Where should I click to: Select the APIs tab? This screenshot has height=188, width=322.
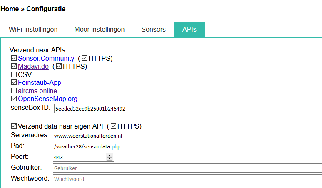pyautogui.click(x=189, y=30)
